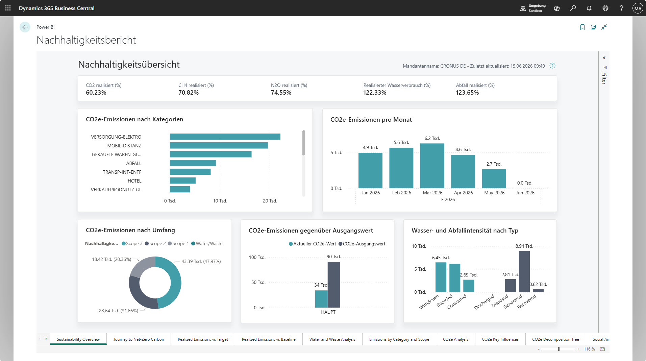This screenshot has width=646, height=361.
Task: Click the 116 % zoom value
Action: point(589,349)
